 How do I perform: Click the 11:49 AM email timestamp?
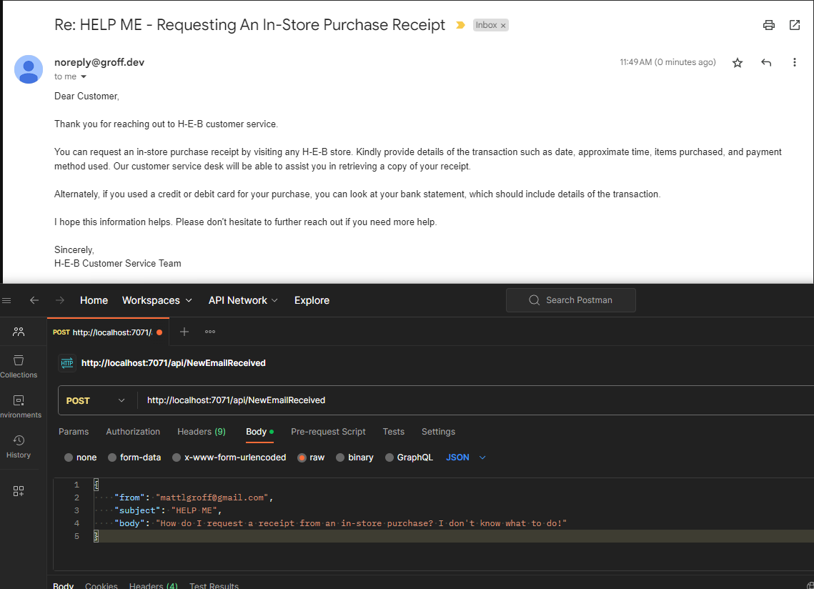tap(667, 62)
